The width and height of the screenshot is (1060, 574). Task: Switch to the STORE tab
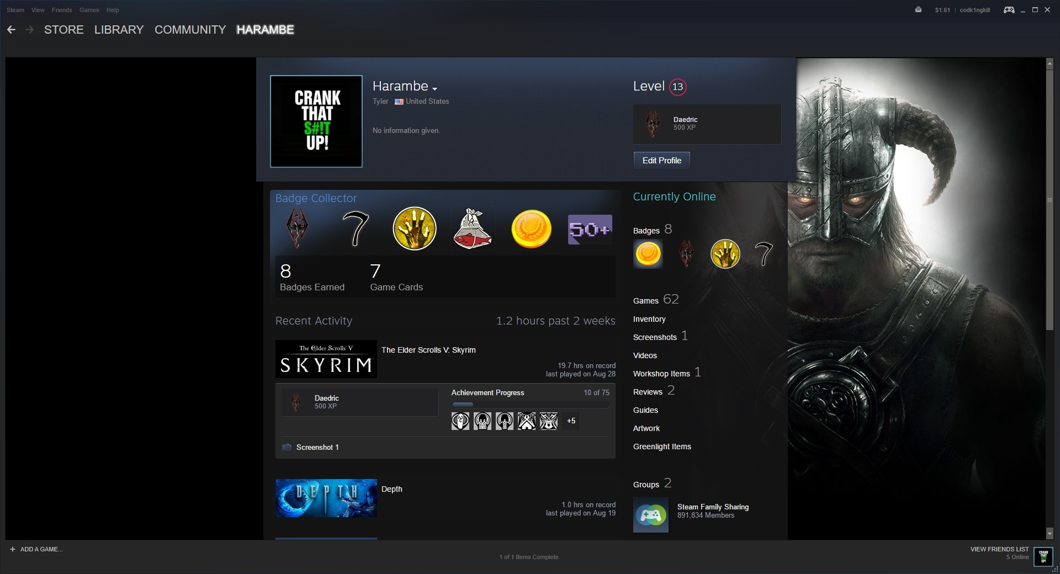pos(64,30)
